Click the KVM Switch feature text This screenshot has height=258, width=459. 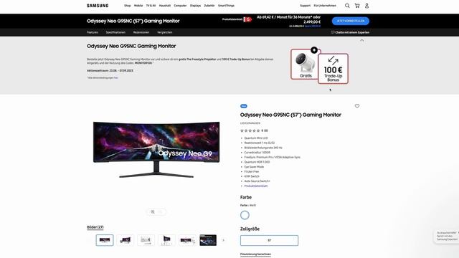[x=252, y=176]
